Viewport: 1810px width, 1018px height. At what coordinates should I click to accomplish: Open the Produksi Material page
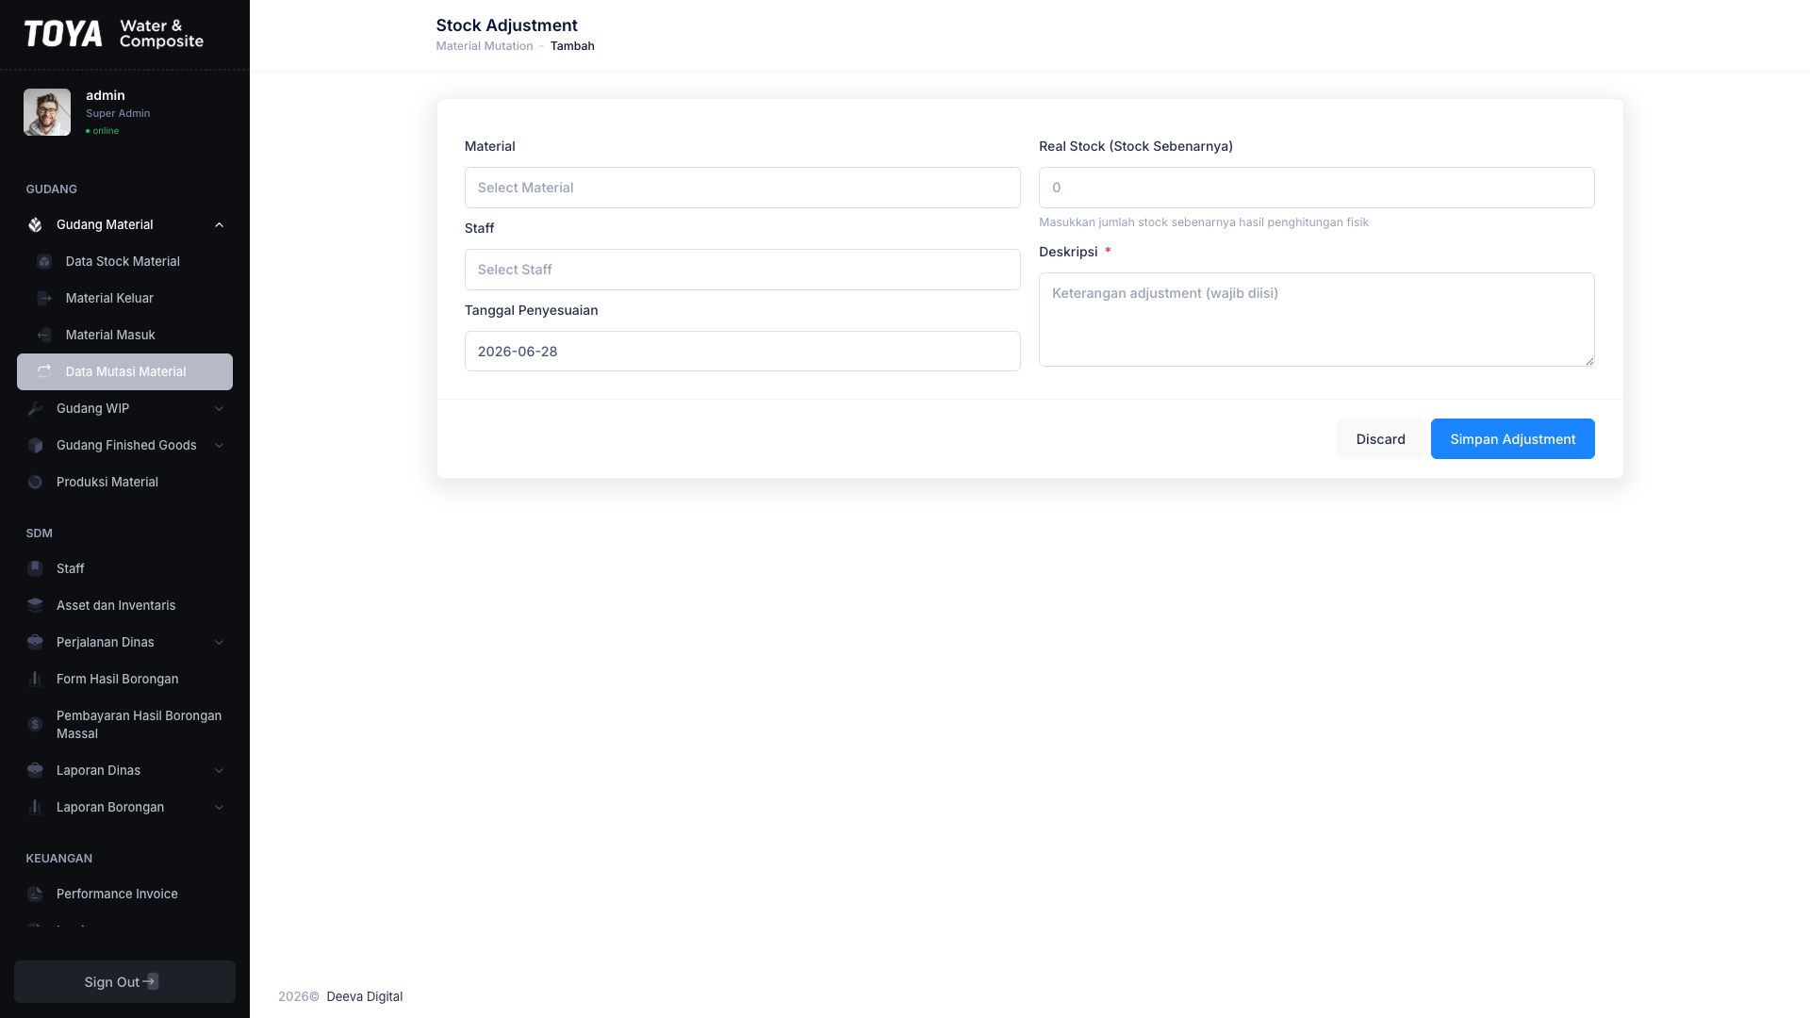click(x=124, y=483)
